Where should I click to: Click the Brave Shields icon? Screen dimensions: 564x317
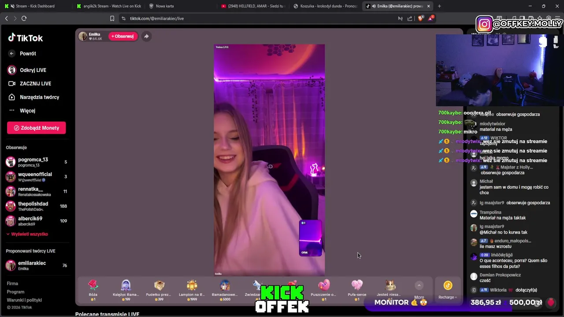[420, 18]
